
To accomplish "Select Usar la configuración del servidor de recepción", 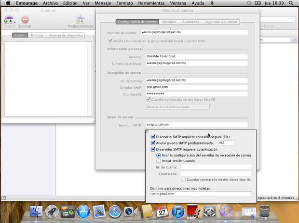I will [159, 156].
